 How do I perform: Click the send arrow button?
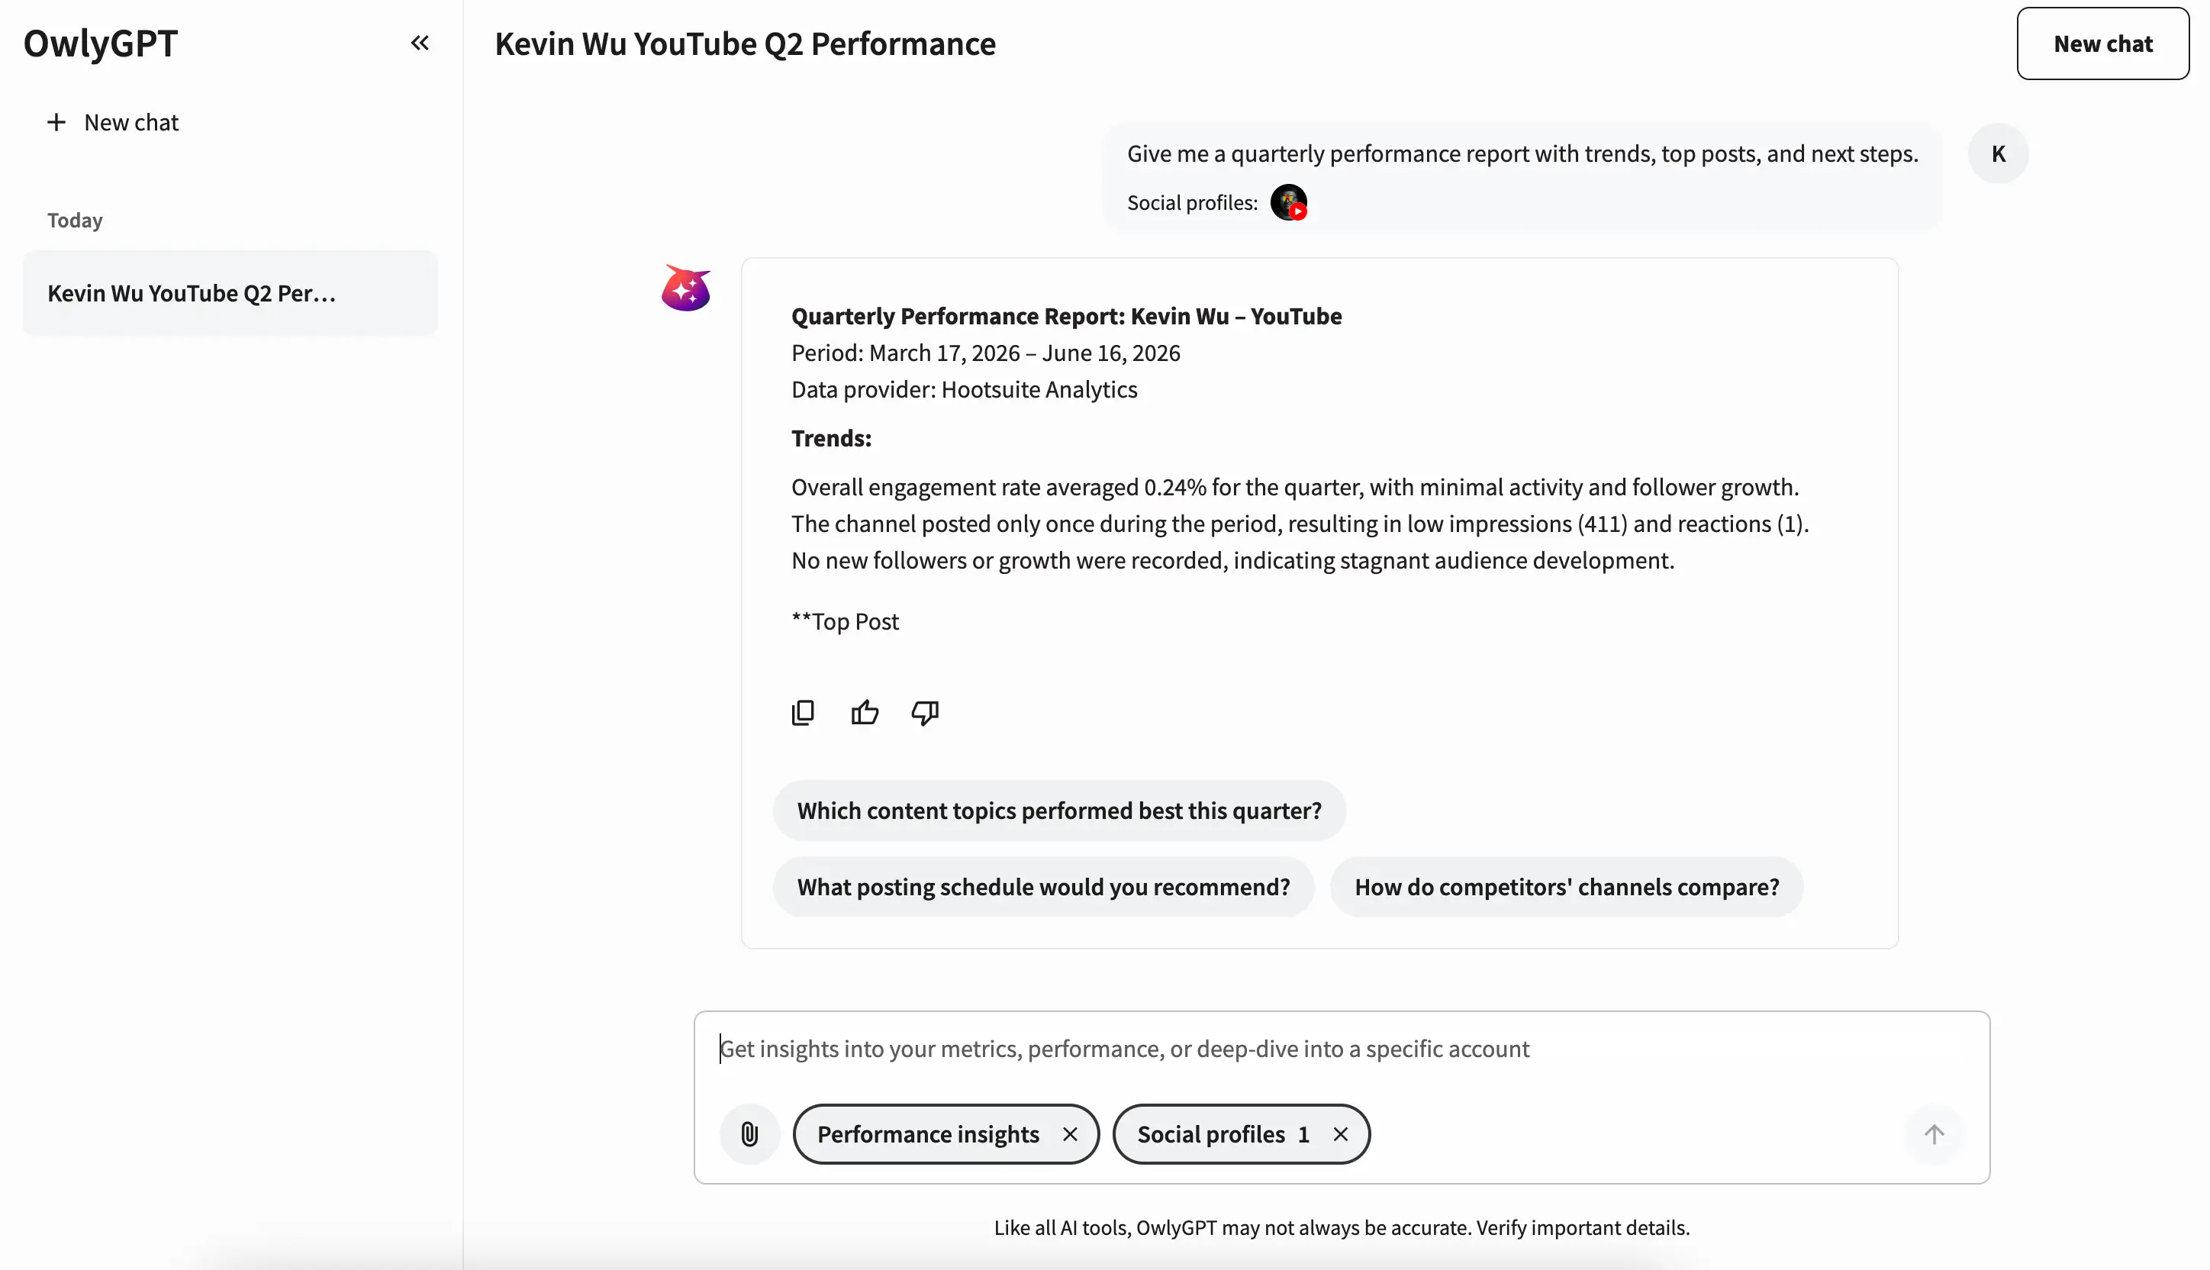pos(1934,1134)
